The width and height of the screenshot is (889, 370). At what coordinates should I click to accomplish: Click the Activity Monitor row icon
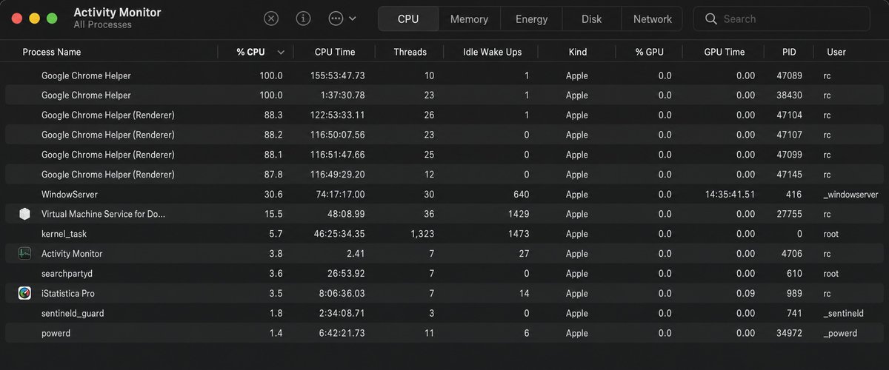(25, 253)
